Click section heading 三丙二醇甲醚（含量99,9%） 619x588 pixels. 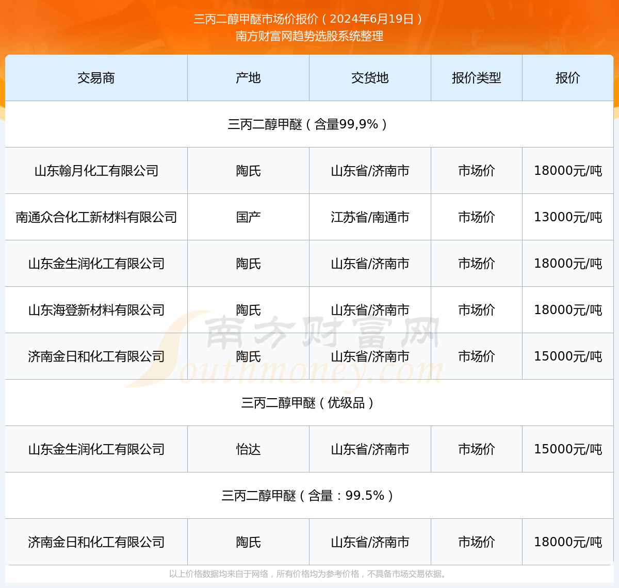(x=309, y=124)
